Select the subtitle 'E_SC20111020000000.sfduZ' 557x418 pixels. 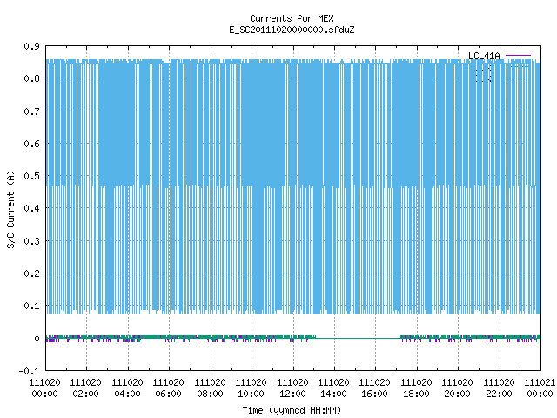(x=292, y=30)
